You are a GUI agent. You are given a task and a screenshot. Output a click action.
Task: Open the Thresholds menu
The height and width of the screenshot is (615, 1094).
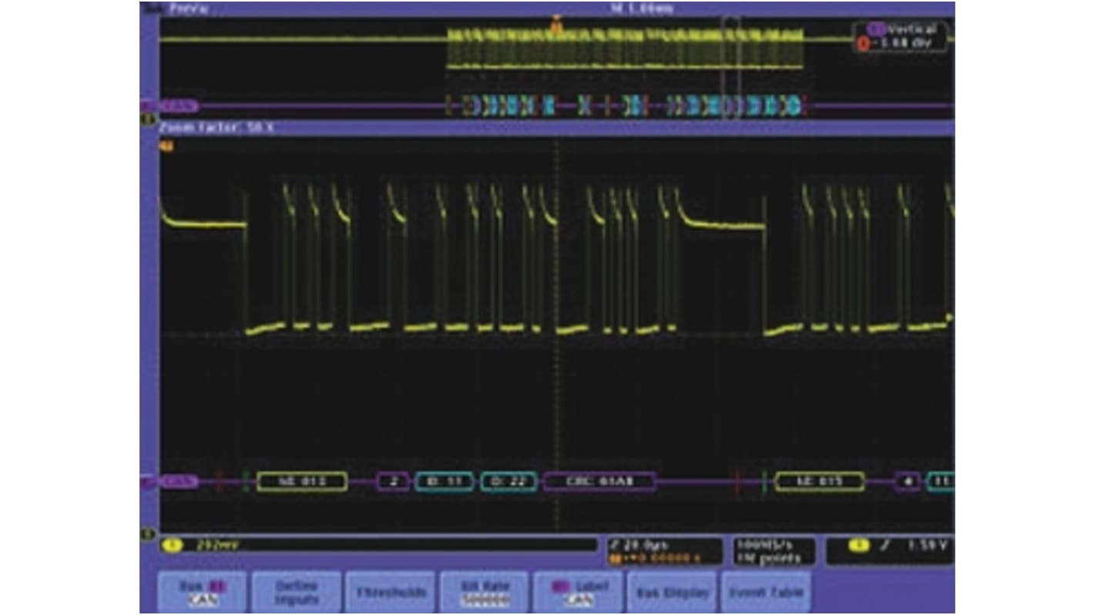click(x=391, y=592)
